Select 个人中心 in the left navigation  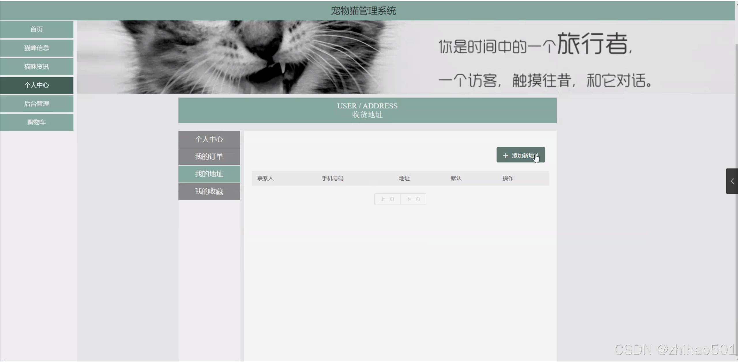click(37, 85)
